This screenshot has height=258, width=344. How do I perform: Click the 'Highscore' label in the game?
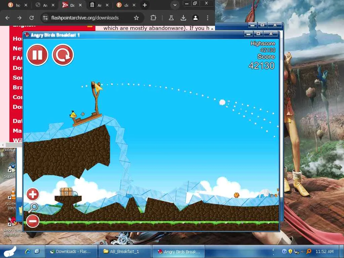coord(263,43)
